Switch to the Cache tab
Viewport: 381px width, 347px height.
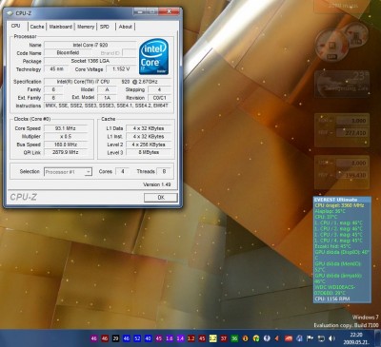click(37, 27)
